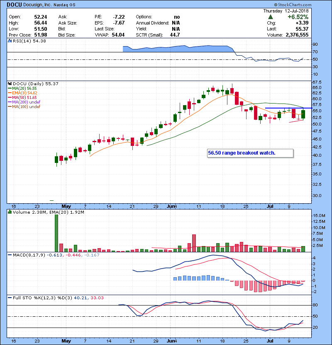
Task: Click the May label on the bottom date axis
Action: pos(66,341)
